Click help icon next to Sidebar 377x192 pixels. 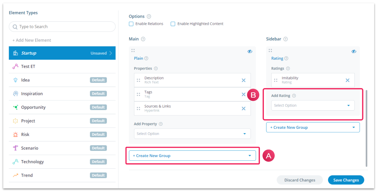point(286,39)
